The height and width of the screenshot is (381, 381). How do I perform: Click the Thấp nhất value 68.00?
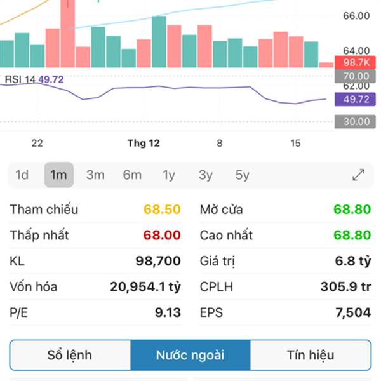point(162,235)
